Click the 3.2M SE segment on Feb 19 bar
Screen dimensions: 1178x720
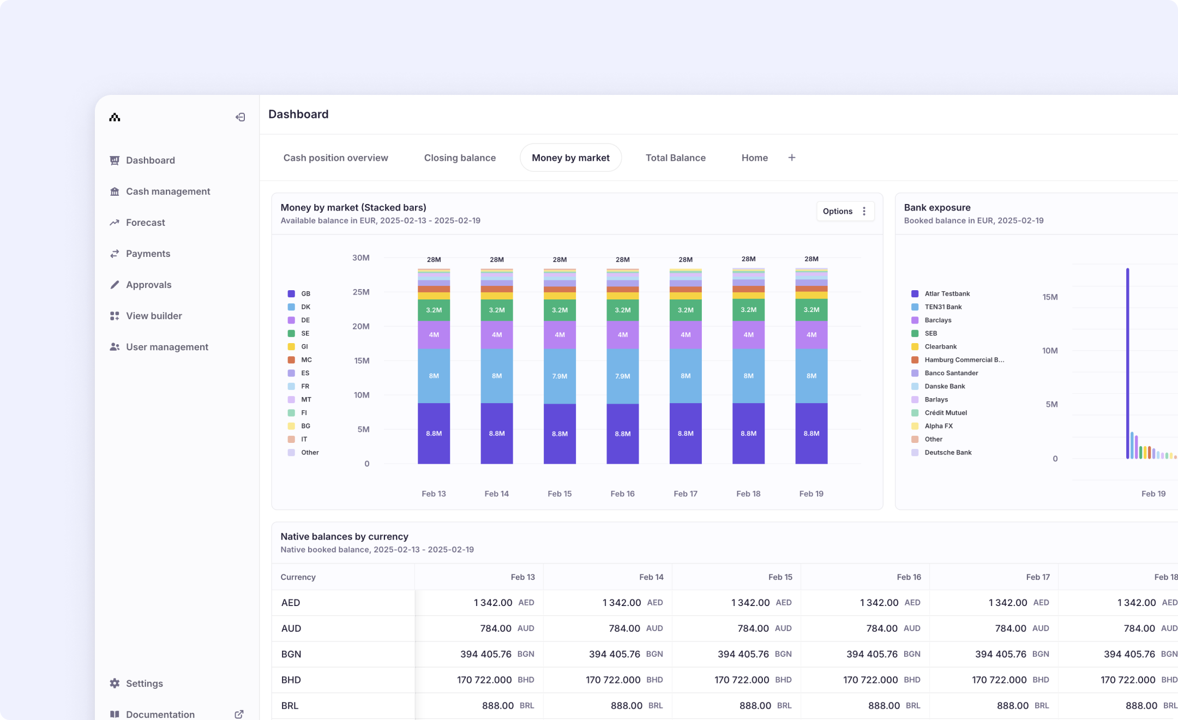coord(811,310)
